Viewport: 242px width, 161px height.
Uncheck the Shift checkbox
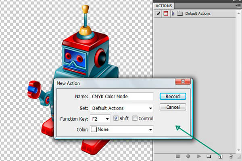coord(116,118)
